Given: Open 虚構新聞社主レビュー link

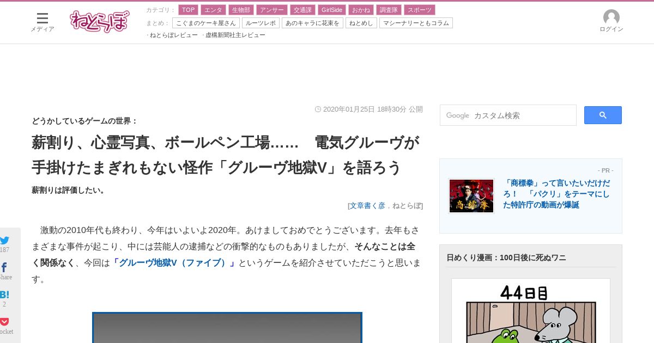Looking at the screenshot, I should point(235,35).
